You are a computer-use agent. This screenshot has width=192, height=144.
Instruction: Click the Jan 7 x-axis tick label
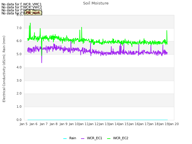[x=43, y=124]
